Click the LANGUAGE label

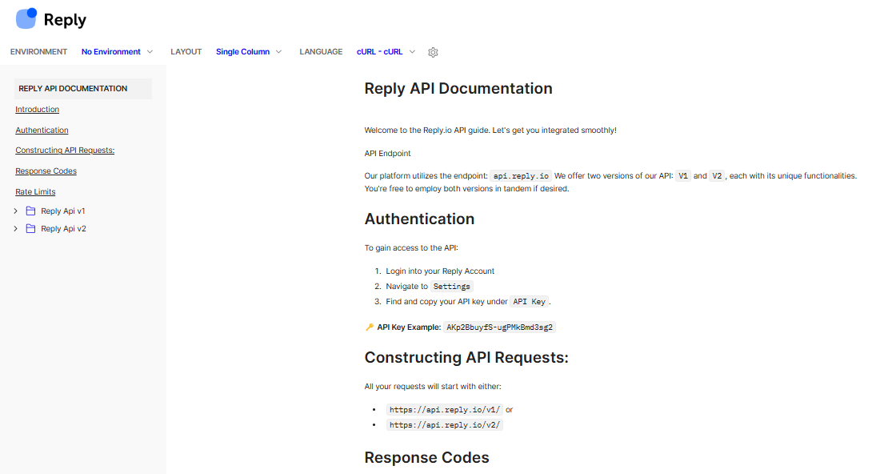coord(321,51)
